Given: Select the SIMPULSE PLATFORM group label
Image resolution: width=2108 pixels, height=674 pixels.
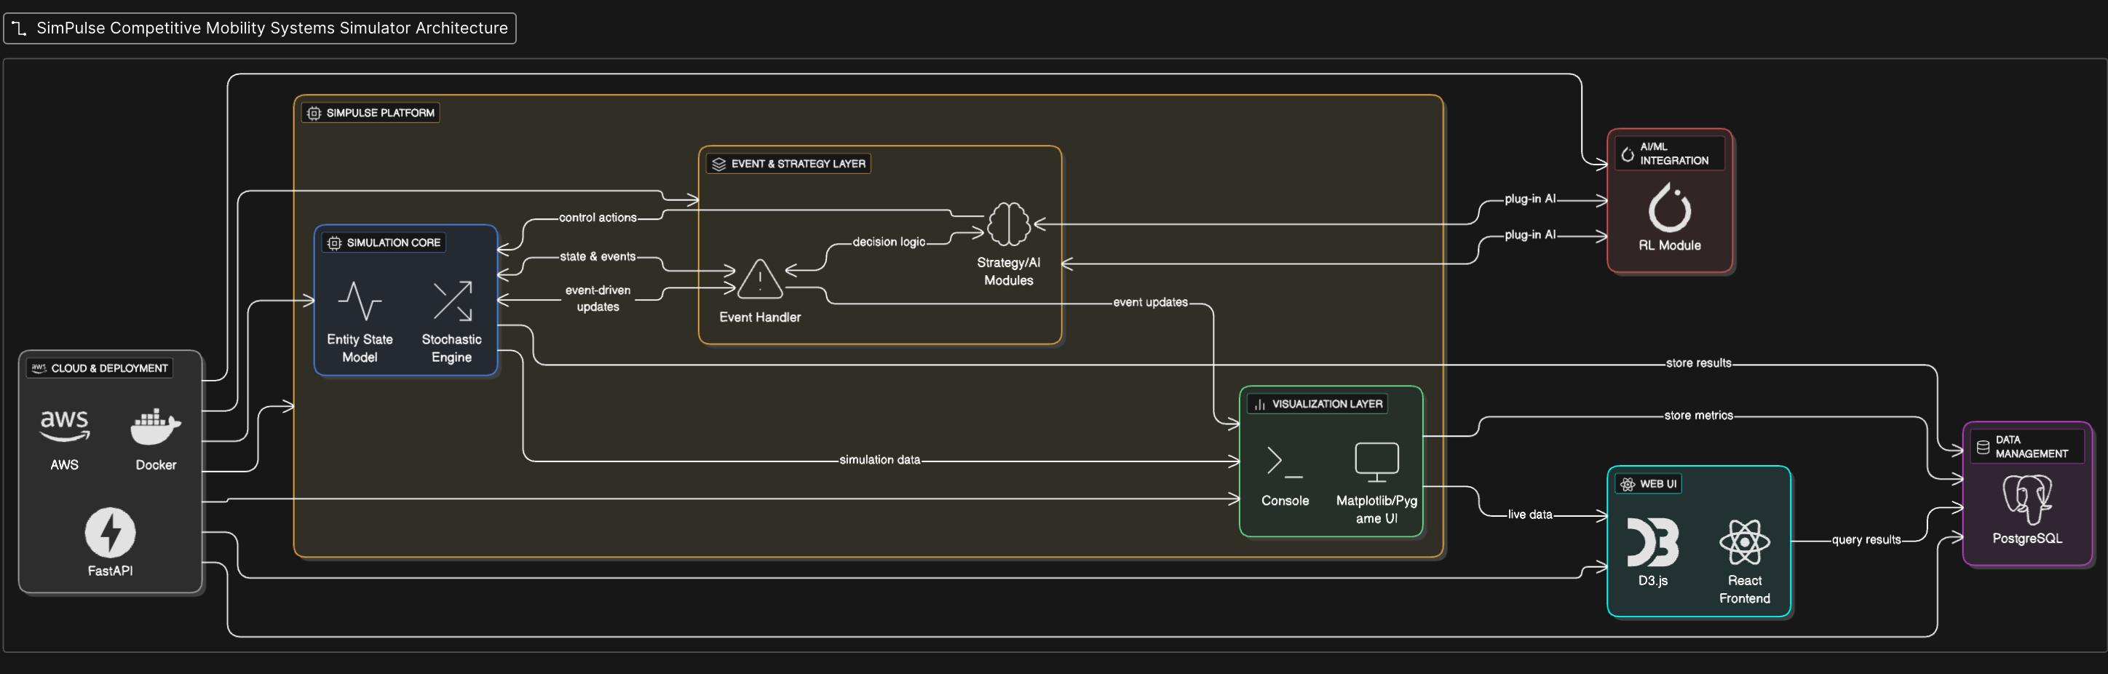Looking at the screenshot, I should pos(381,113).
